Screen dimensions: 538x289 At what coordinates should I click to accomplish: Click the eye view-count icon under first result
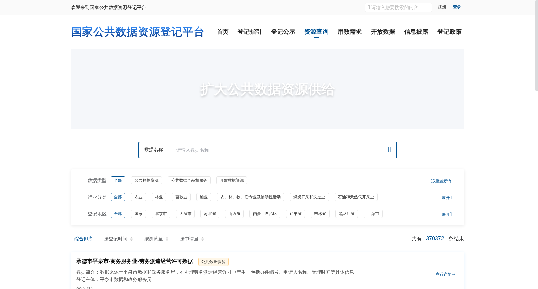pos(79,288)
